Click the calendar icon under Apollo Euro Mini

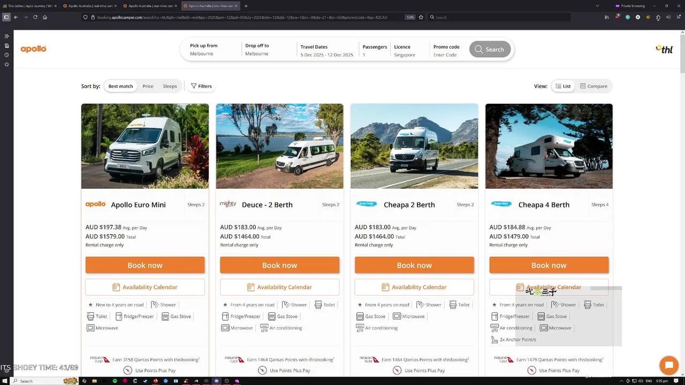(x=116, y=287)
